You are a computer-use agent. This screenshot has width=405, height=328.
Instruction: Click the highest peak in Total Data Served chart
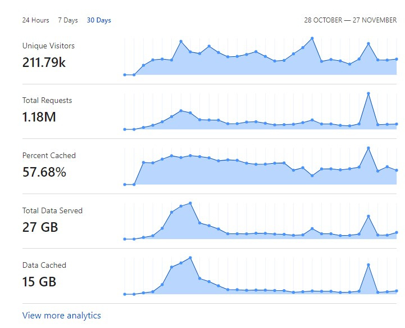[190, 203]
